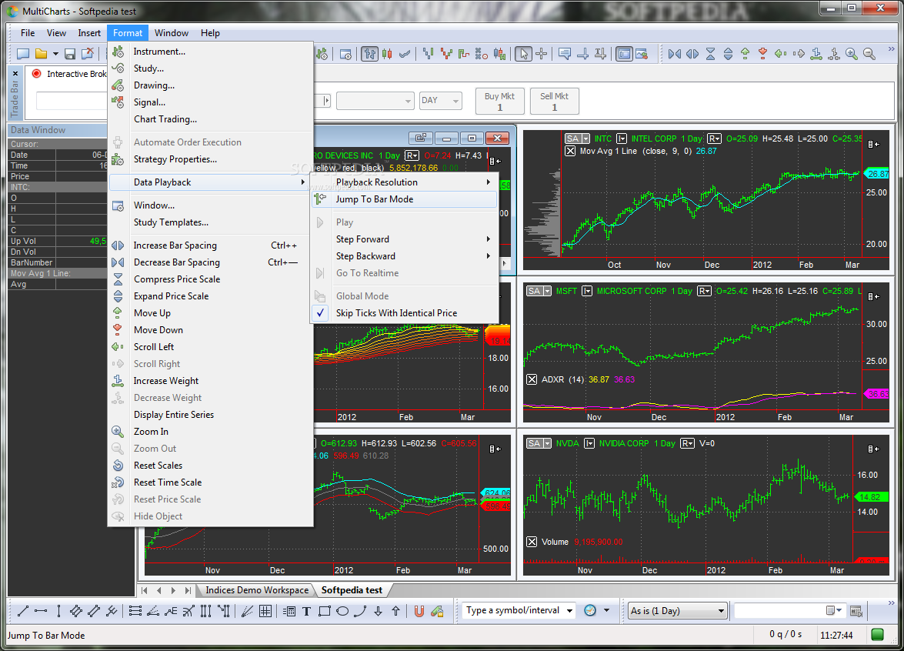Viewport: 904px width, 651px height.
Task: Open the Insert menu
Action: point(89,33)
